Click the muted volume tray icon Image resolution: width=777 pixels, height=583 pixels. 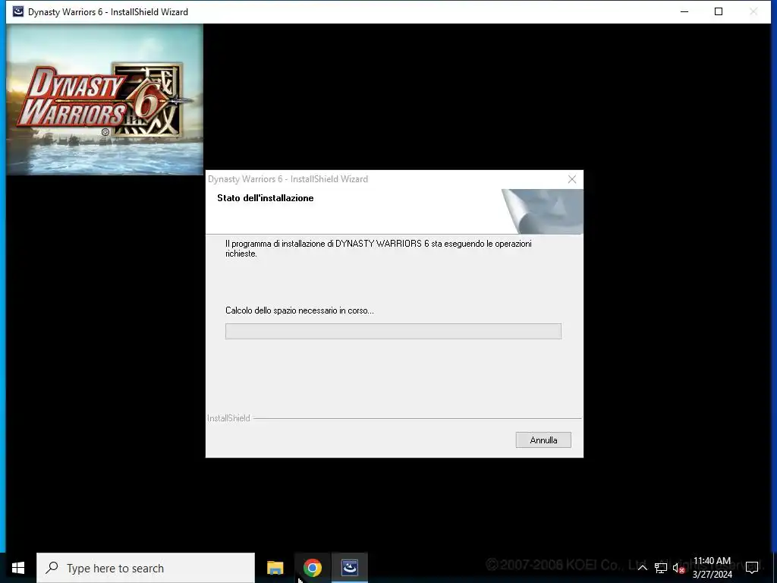[x=678, y=568]
